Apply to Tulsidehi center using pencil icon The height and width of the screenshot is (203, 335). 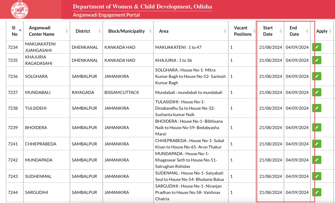click(x=317, y=108)
